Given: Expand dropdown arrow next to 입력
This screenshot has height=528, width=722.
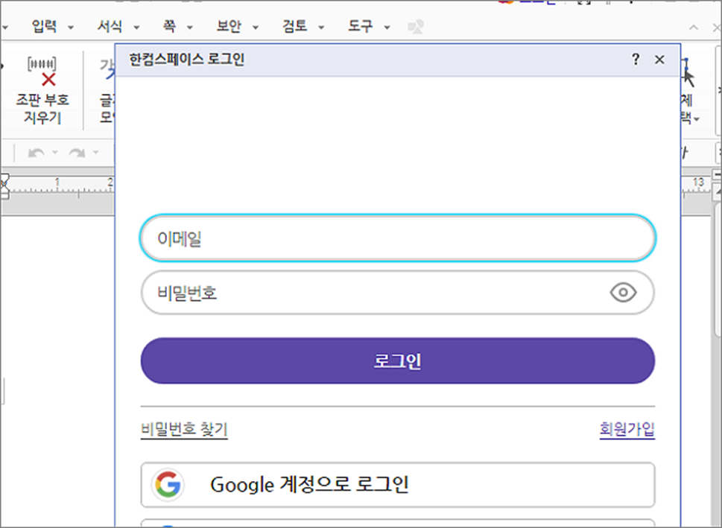Looking at the screenshot, I should [x=71, y=28].
